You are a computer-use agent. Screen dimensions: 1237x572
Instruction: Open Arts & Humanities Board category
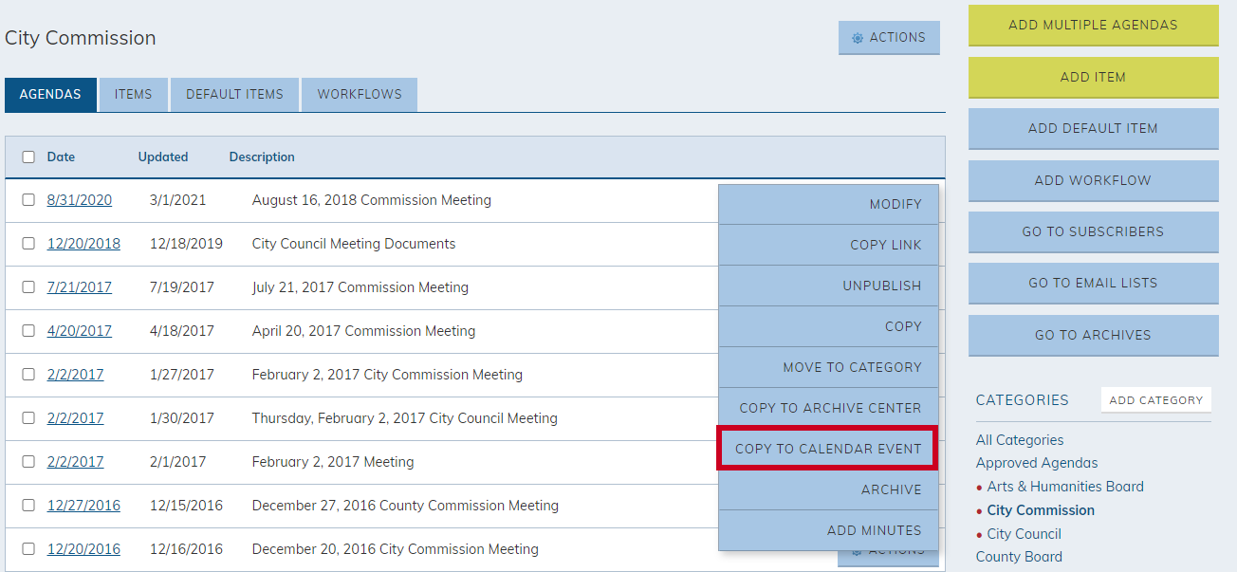(x=1065, y=487)
